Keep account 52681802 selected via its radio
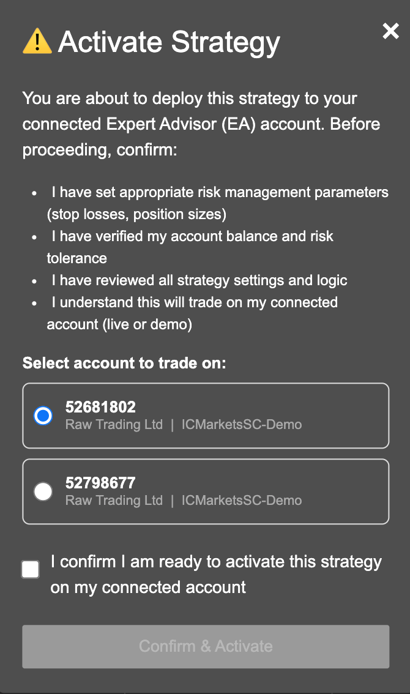 tap(43, 416)
